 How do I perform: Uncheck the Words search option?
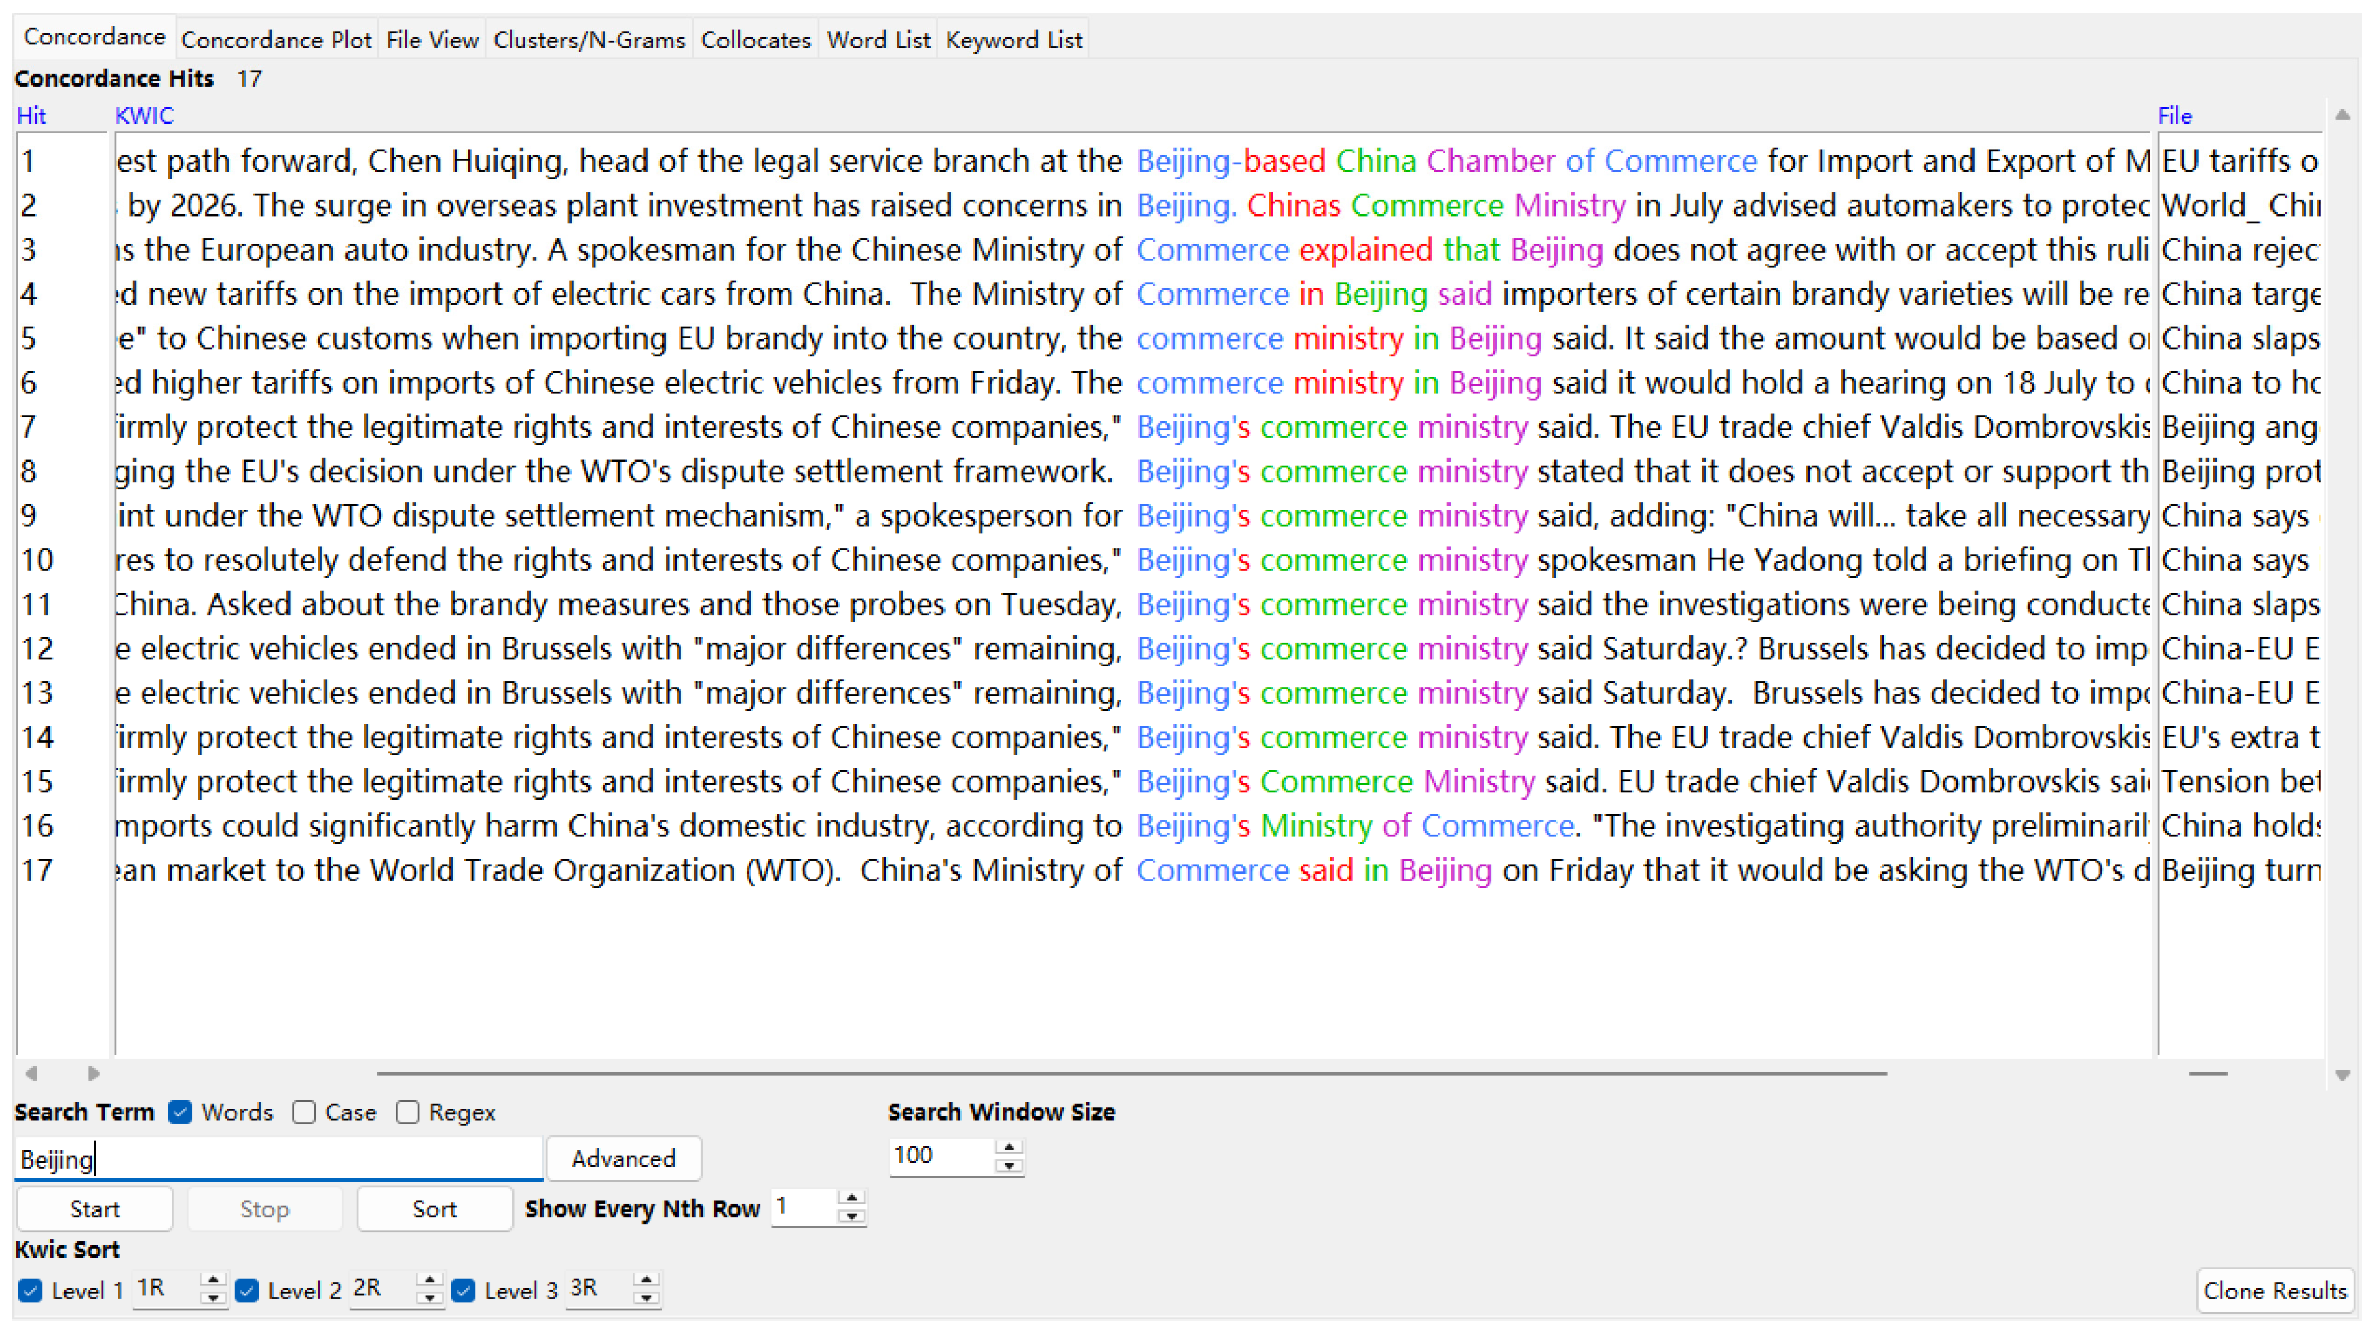coord(181,1112)
